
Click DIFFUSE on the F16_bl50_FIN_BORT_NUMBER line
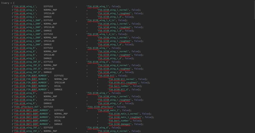click(59, 76)
